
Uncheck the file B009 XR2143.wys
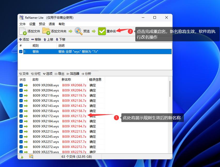tap(21, 106)
